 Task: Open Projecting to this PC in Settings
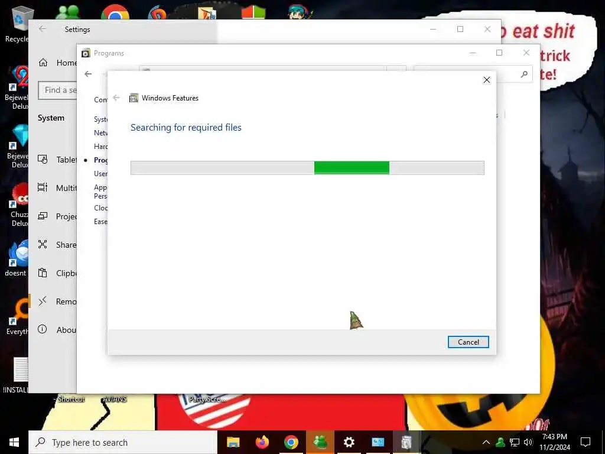point(57,216)
